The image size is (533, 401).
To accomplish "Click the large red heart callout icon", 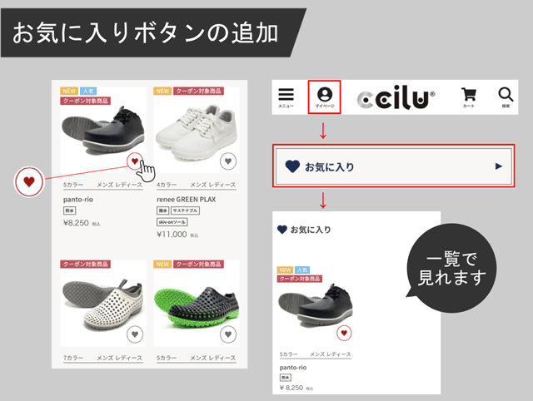I will click(x=29, y=182).
